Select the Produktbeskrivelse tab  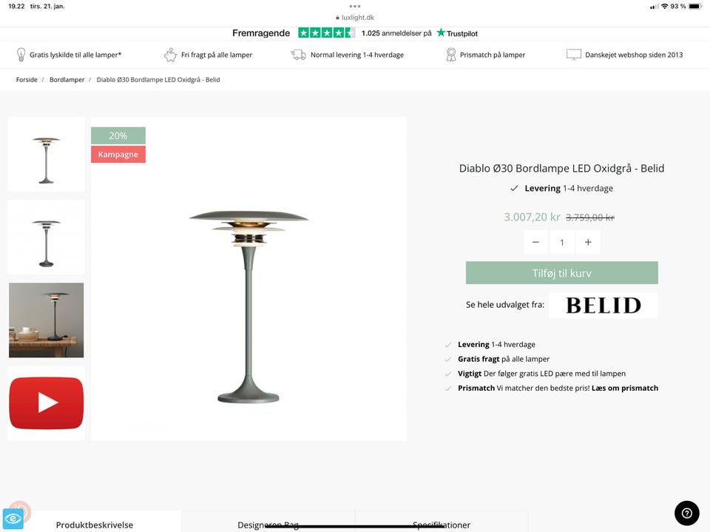95,524
